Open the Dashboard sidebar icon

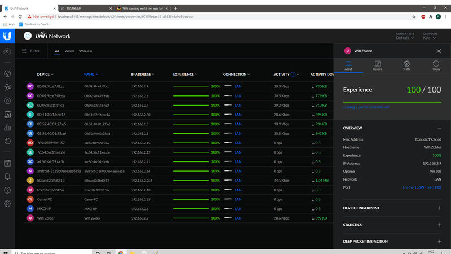(x=7, y=51)
